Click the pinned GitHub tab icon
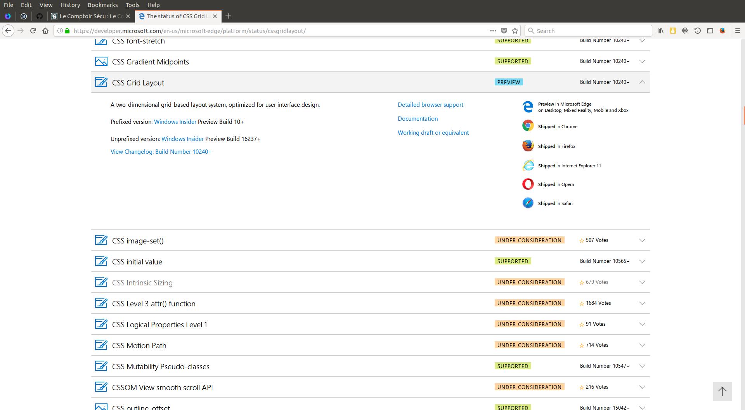 [39, 16]
